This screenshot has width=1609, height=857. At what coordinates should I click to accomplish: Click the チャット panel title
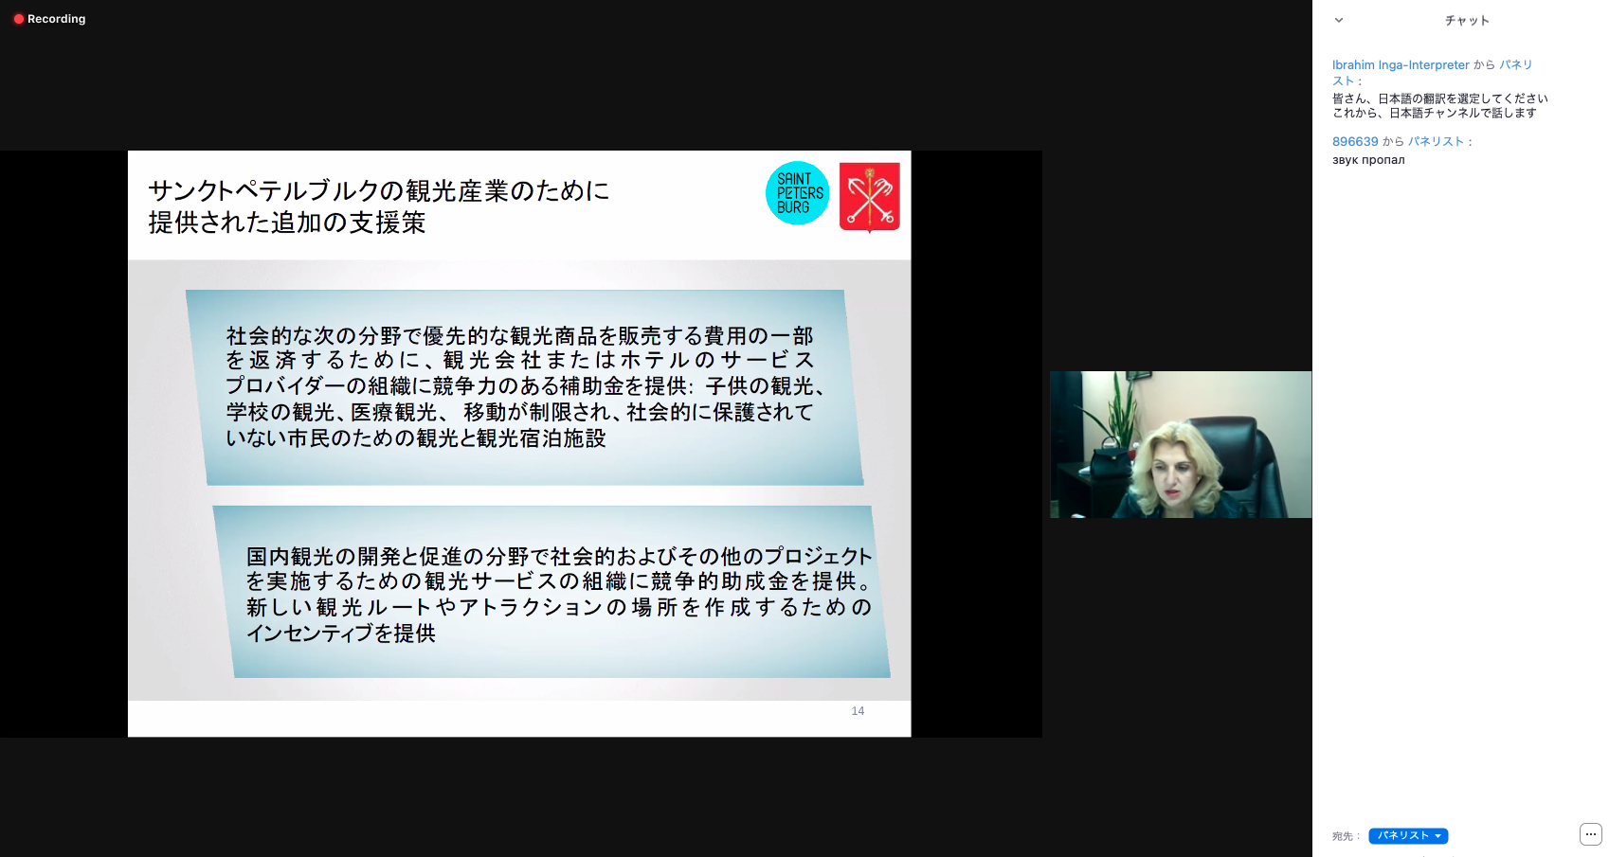(x=1466, y=20)
